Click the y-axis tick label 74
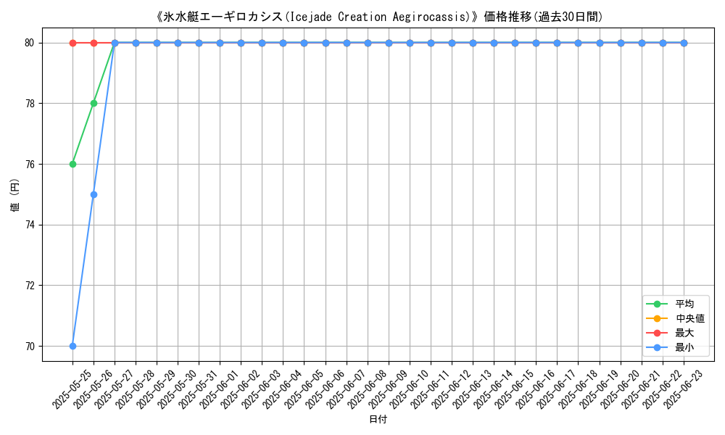Viewport: 725px width, 435px height. pos(30,225)
